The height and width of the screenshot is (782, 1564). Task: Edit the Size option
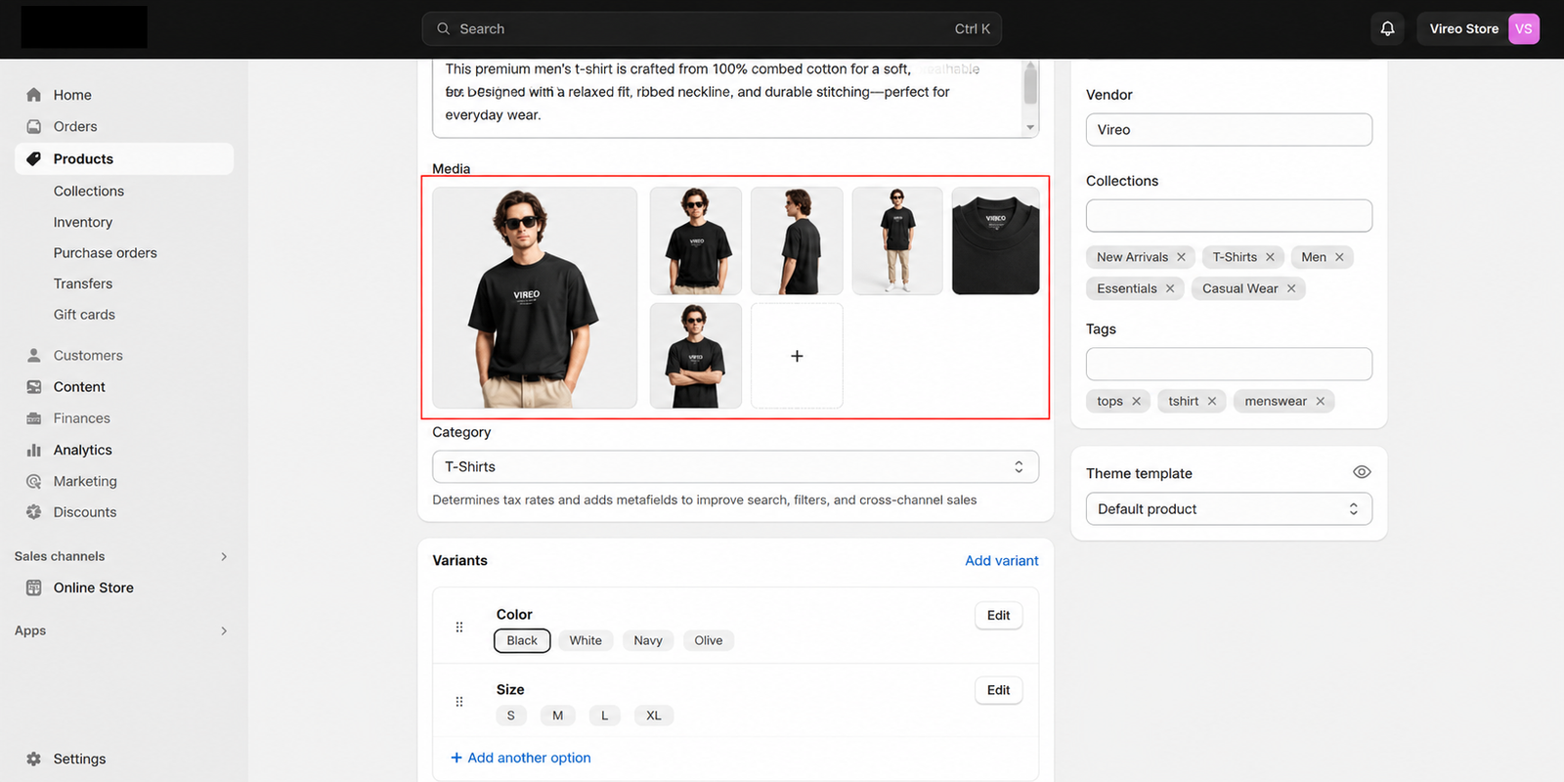(x=998, y=690)
